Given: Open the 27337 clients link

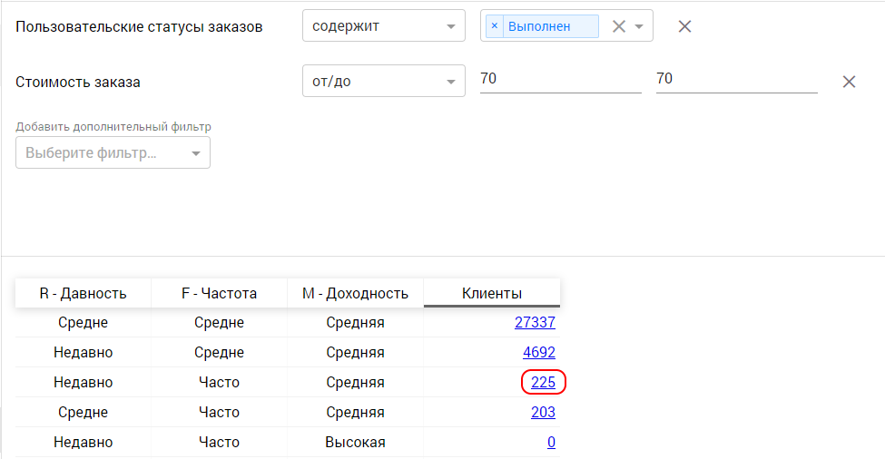Looking at the screenshot, I should pyautogui.click(x=535, y=322).
